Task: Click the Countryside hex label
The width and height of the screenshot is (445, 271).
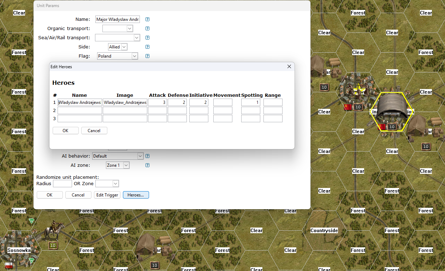Action: coord(324,231)
